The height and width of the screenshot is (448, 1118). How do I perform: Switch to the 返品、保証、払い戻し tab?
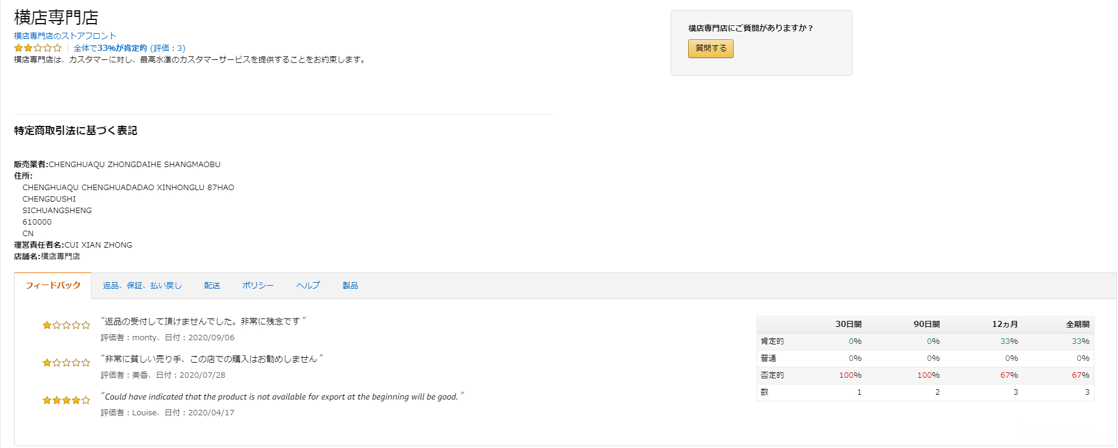coord(142,286)
